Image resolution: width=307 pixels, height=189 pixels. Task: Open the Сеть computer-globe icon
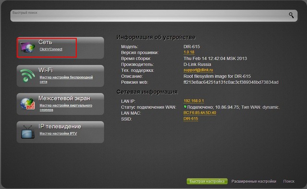point(28,47)
